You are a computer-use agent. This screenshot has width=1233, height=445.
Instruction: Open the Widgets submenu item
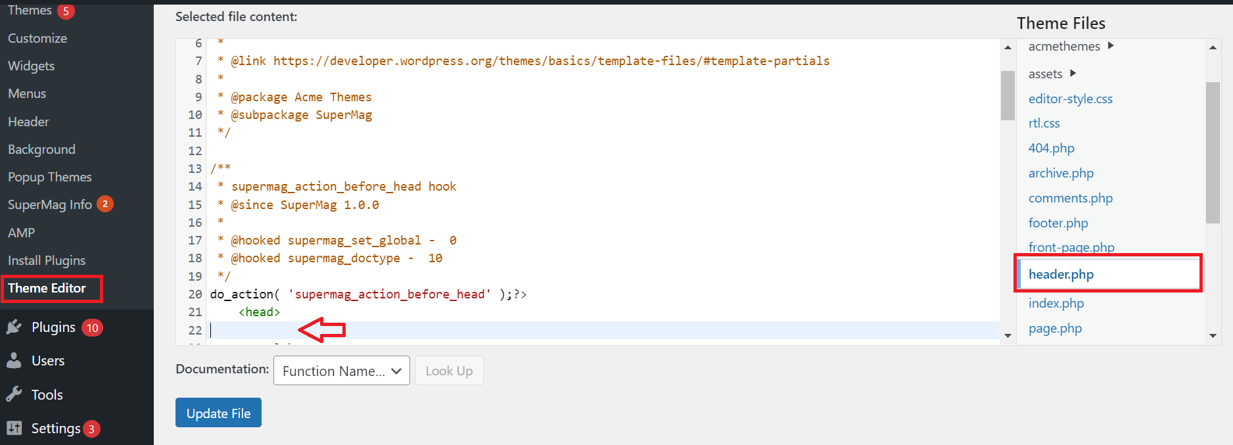(31, 66)
